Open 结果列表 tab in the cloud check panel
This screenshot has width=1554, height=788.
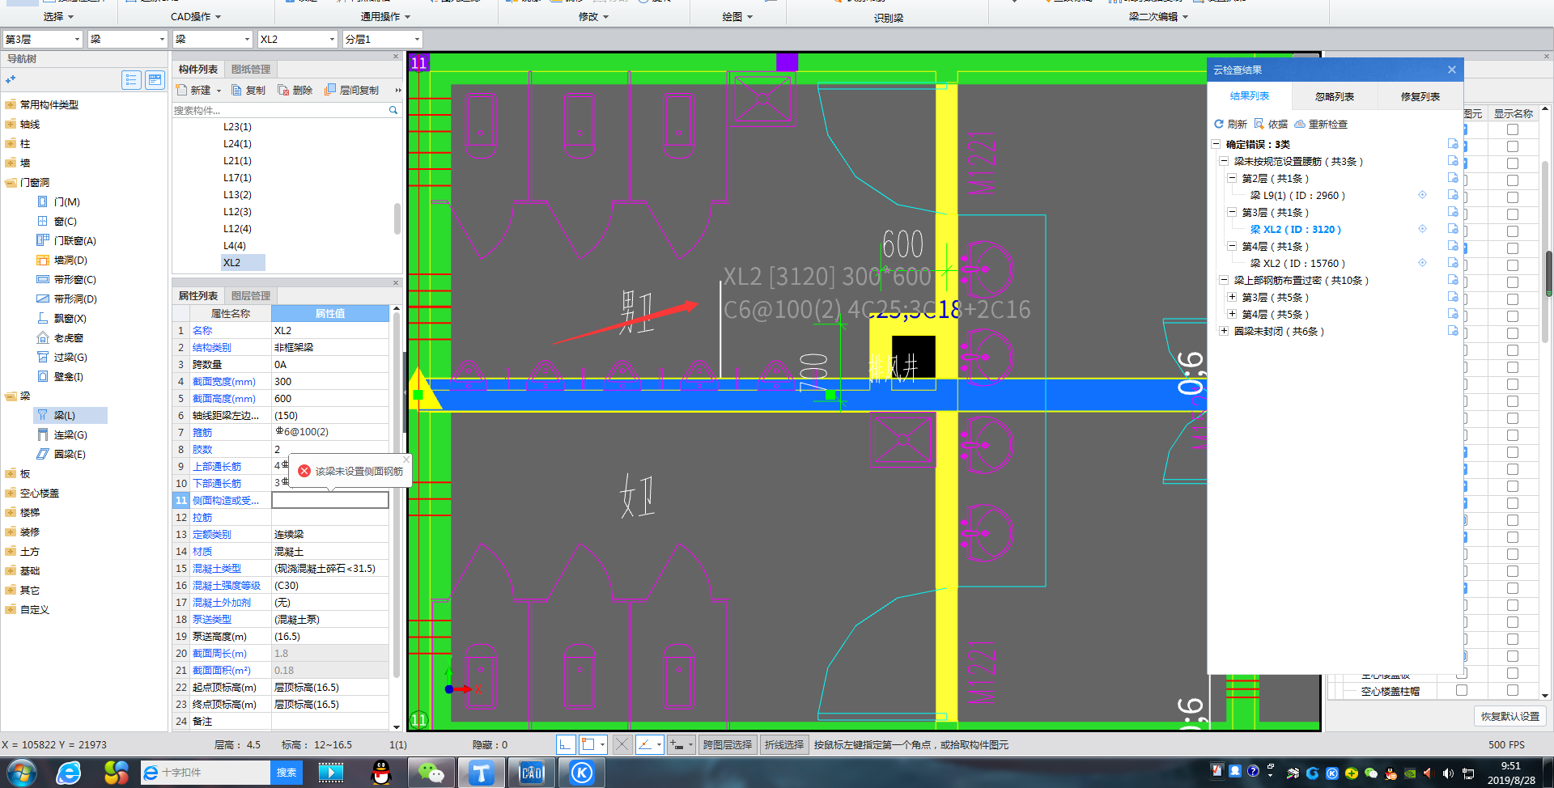pos(1250,96)
